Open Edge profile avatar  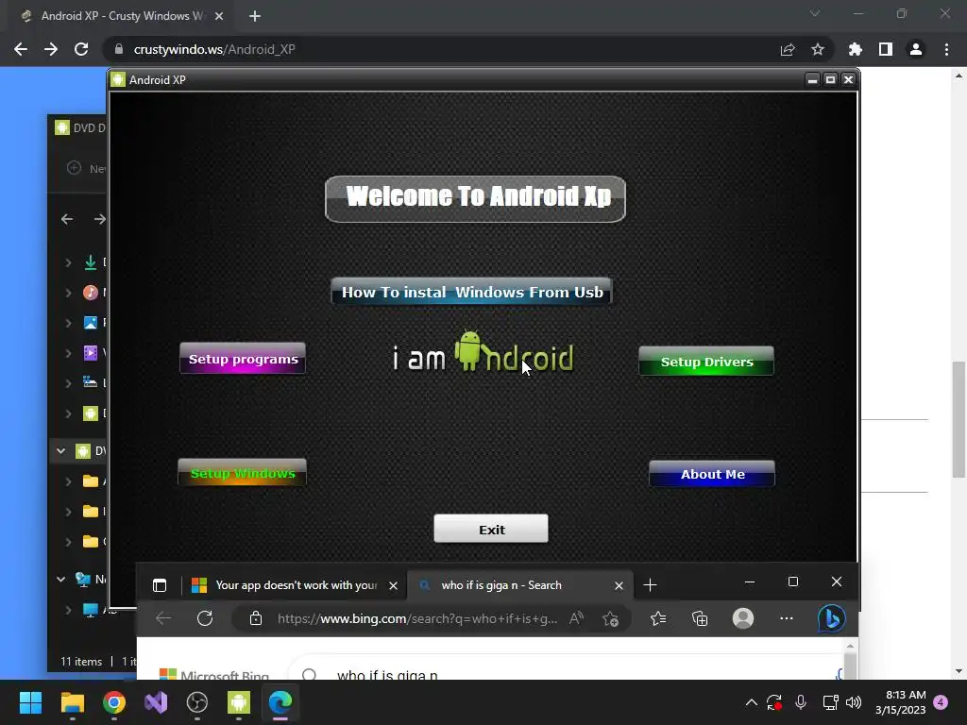(x=743, y=618)
